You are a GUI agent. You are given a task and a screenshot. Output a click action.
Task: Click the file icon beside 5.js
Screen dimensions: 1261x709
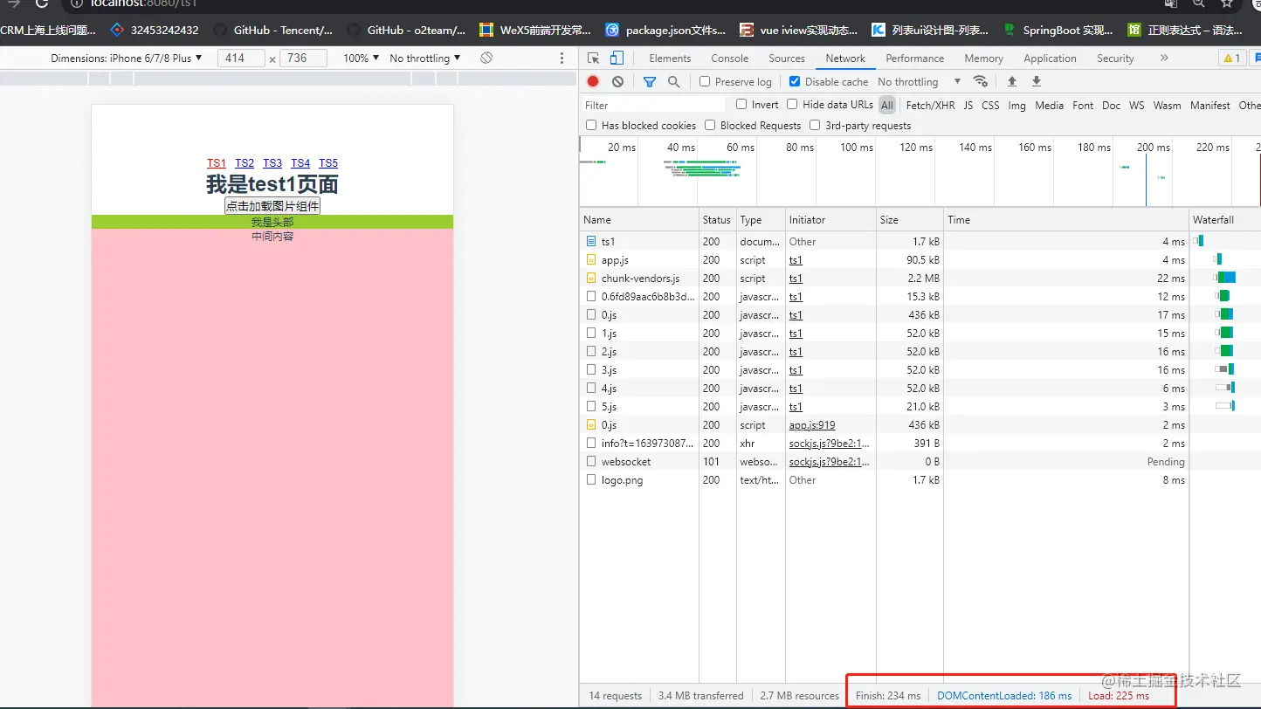pyautogui.click(x=591, y=406)
